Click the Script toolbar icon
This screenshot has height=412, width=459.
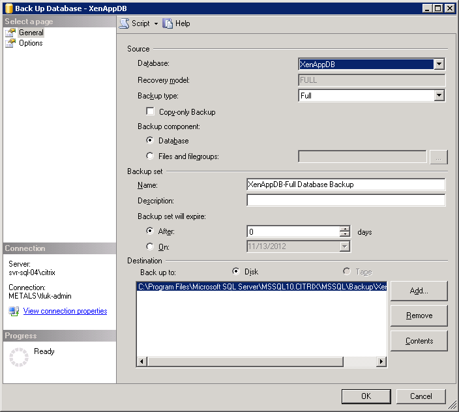coord(124,23)
